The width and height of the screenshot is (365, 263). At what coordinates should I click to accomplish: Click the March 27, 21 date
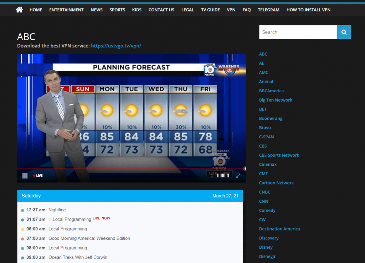click(x=225, y=196)
